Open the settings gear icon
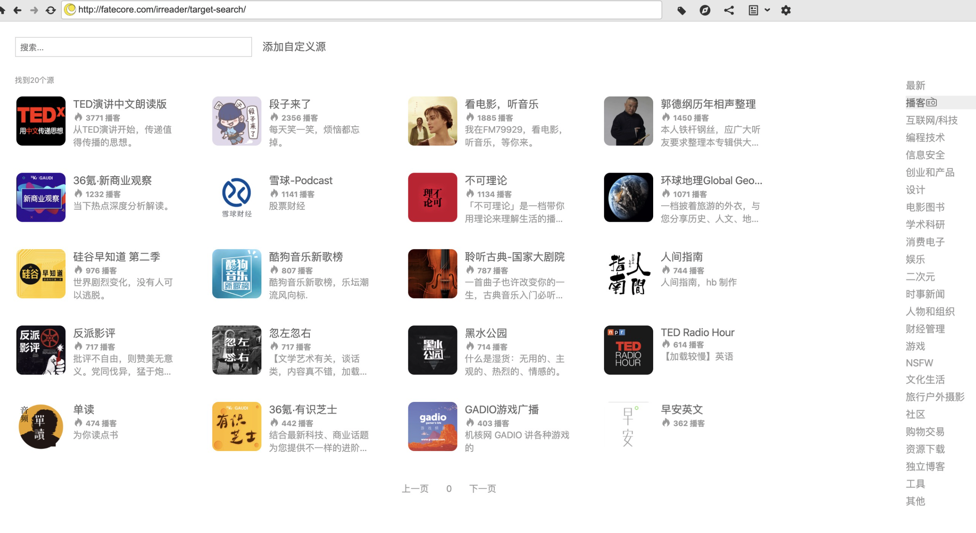976x533 pixels. (x=785, y=10)
